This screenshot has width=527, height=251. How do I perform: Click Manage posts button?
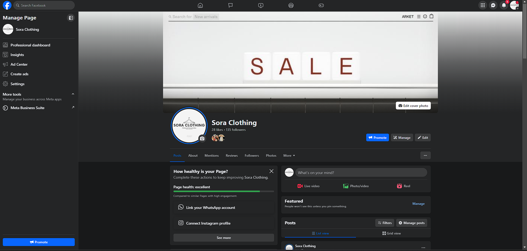(412, 223)
